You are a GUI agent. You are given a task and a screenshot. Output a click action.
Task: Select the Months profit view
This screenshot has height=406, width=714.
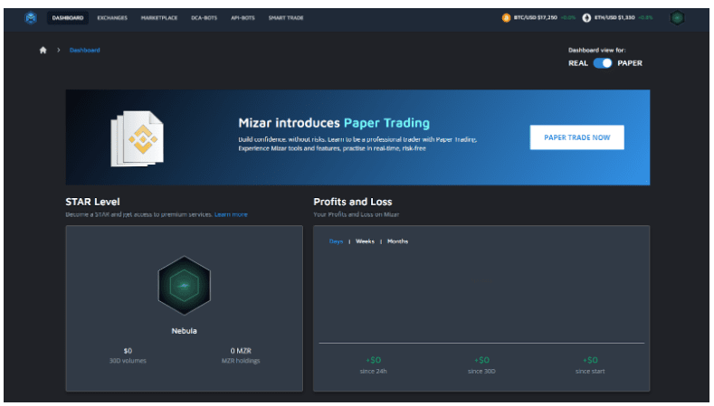pyautogui.click(x=397, y=241)
